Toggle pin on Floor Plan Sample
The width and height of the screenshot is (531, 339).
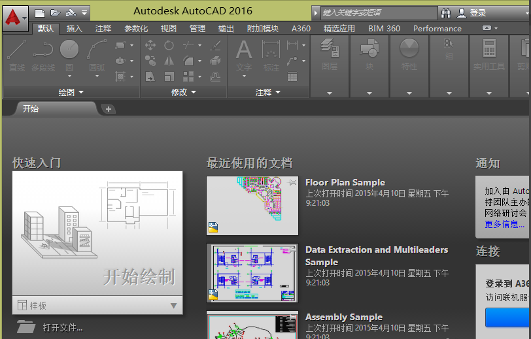click(292, 183)
